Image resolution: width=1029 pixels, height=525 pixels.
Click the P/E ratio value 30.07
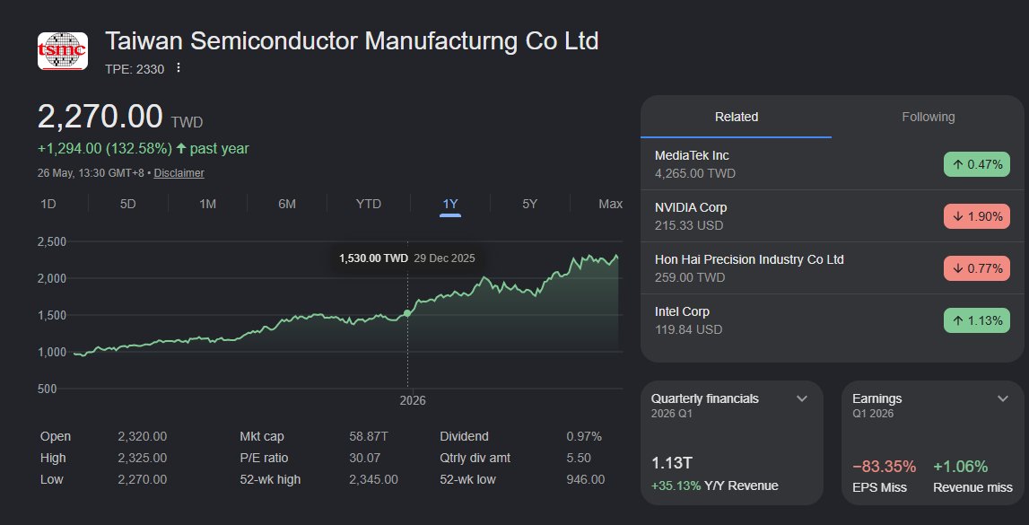click(x=363, y=458)
